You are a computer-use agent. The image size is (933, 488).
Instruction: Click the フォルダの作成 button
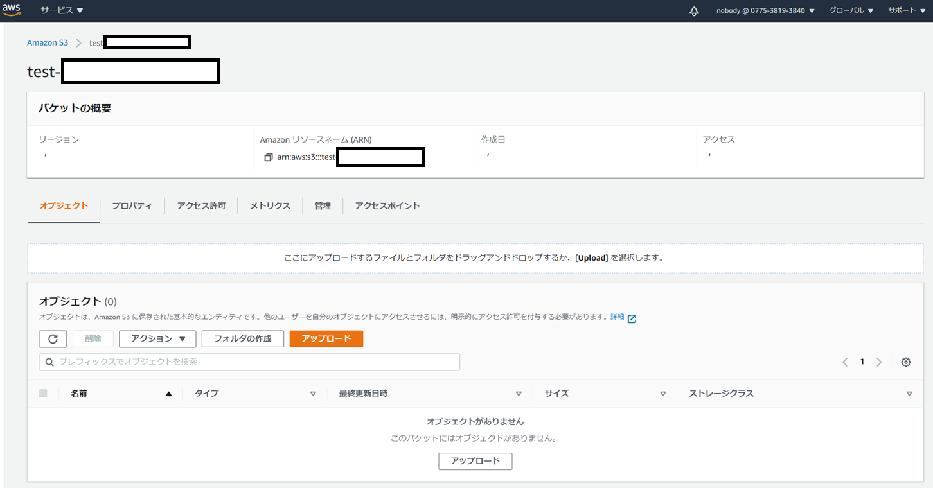tap(243, 339)
